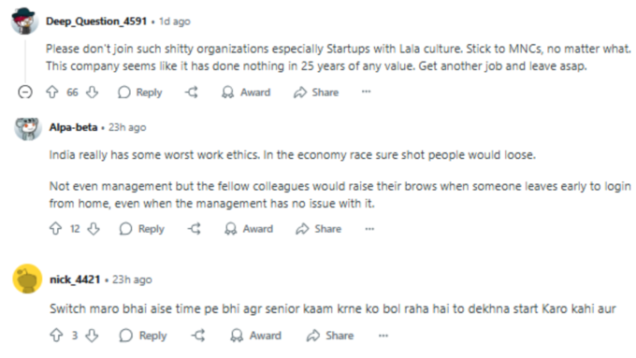636x358 pixels.
Task: Open the nick_4421 username profile link
Action: (x=75, y=279)
